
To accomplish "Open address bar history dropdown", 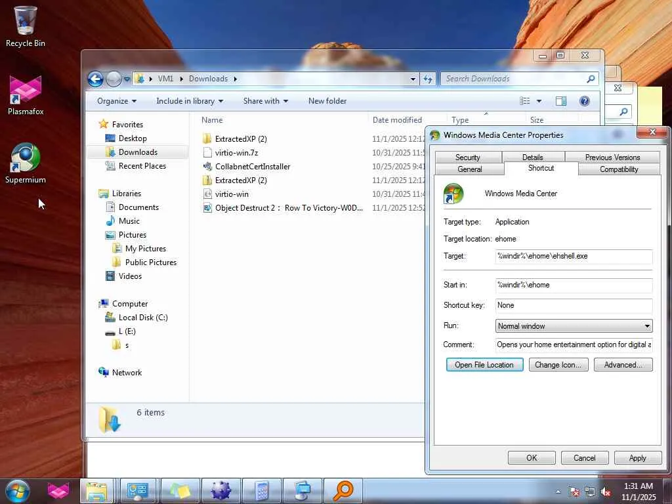I will 413,79.
